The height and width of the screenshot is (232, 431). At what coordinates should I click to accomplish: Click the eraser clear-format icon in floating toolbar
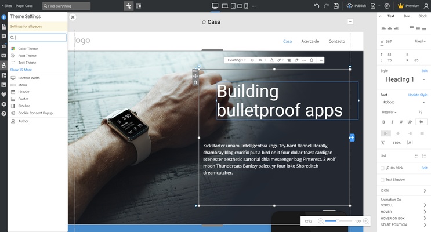click(296, 60)
